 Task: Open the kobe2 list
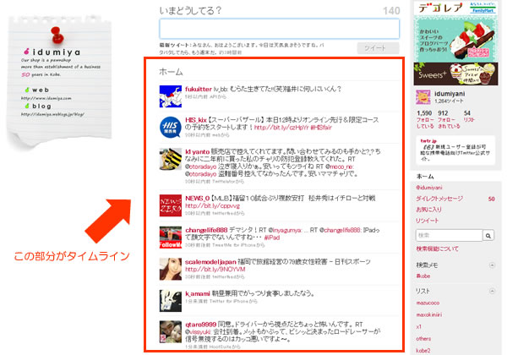423,351
